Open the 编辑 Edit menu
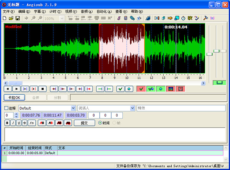Image resolution: width=230 pixels, height=170 pixels. coord(24,12)
